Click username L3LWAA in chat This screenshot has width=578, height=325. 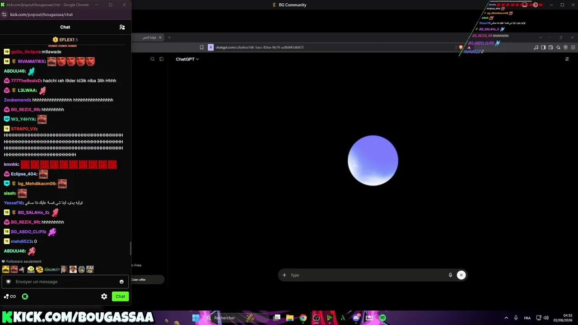tap(28, 90)
